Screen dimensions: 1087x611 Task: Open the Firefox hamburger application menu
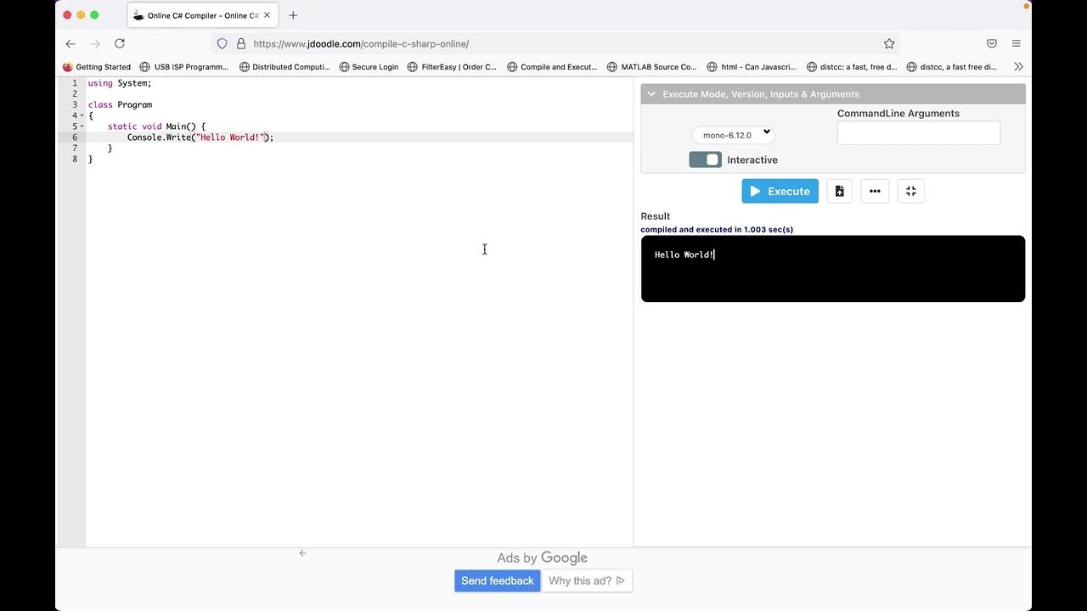pos(1017,43)
